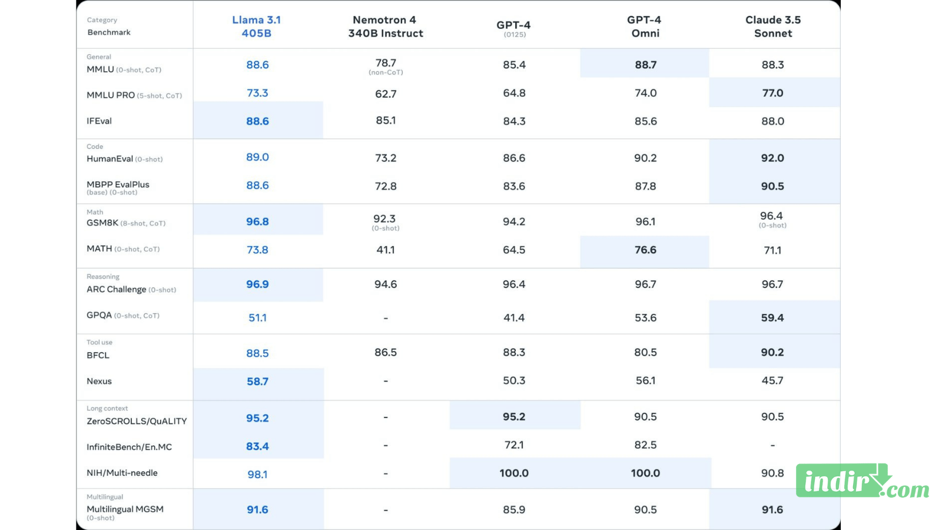Screen dimensions: 942x530
Task: Select Llama's 58.7 Nexus score
Action: click(x=257, y=382)
